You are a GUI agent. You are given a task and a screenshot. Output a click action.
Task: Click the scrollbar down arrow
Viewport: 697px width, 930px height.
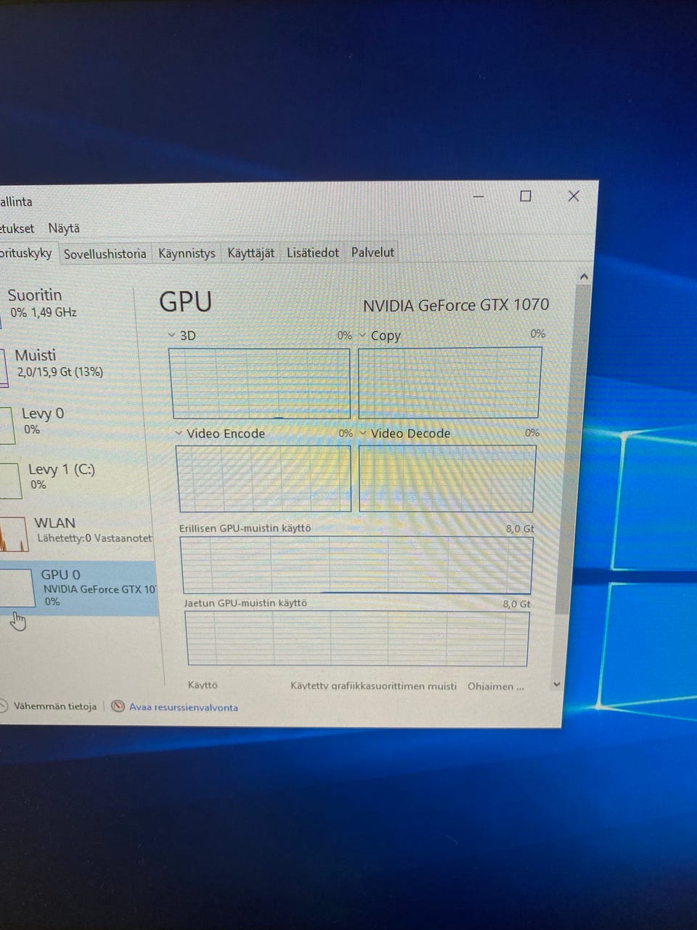pos(557,684)
